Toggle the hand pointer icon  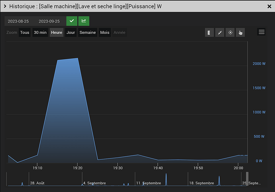pos(240,33)
